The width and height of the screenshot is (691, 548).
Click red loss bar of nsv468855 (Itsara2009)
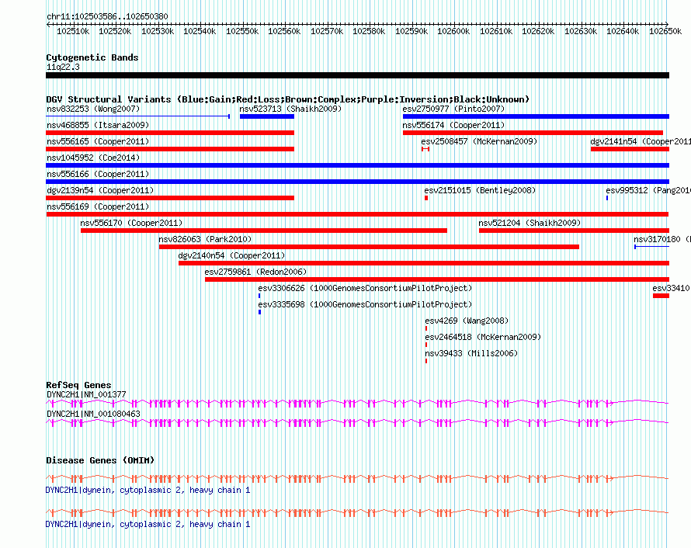pos(170,133)
